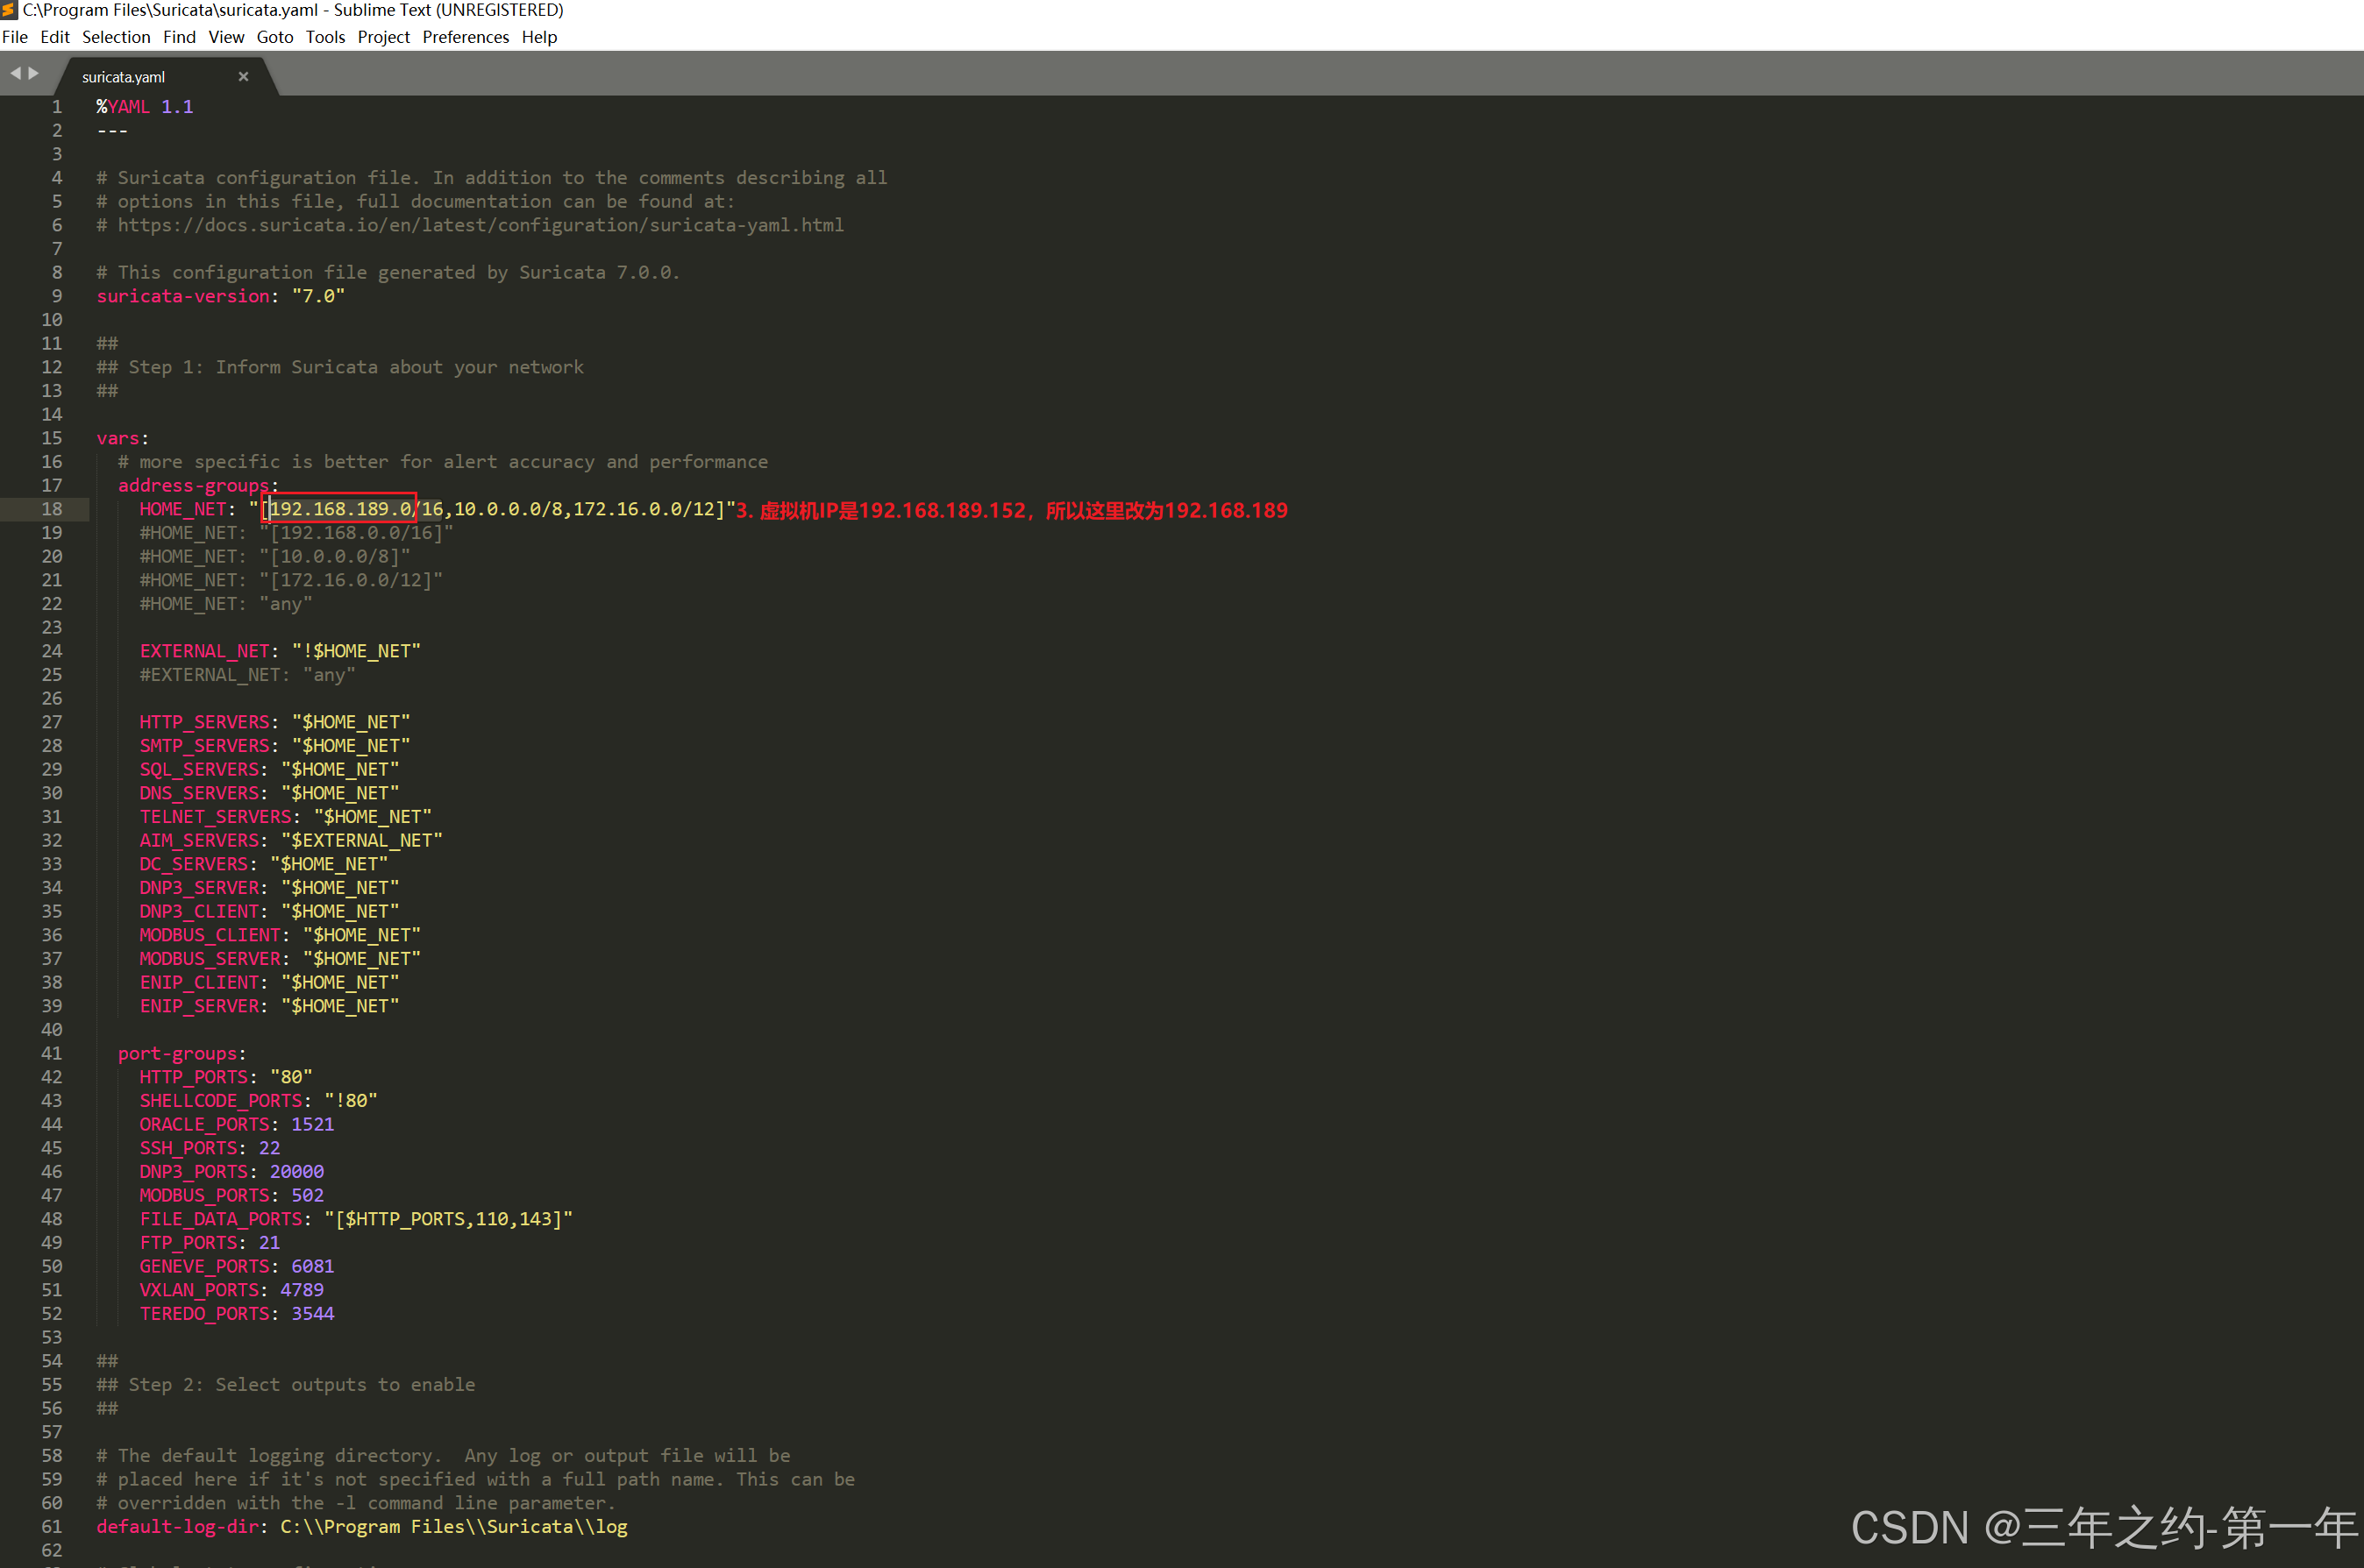This screenshot has height=1568, width=2364.
Task: Click the default-log-dir path value
Action: pos(453,1526)
